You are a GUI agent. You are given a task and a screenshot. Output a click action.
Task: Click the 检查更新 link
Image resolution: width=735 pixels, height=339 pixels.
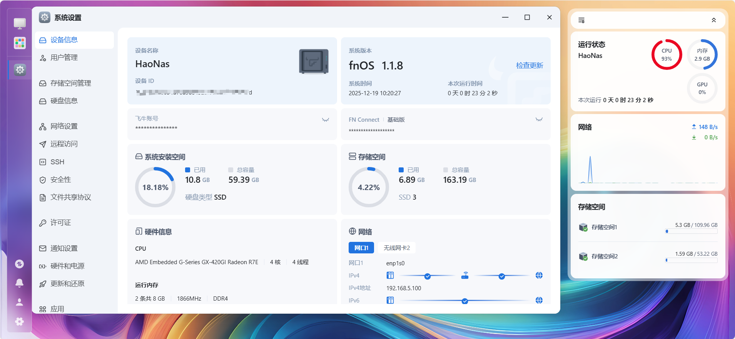pyautogui.click(x=529, y=65)
